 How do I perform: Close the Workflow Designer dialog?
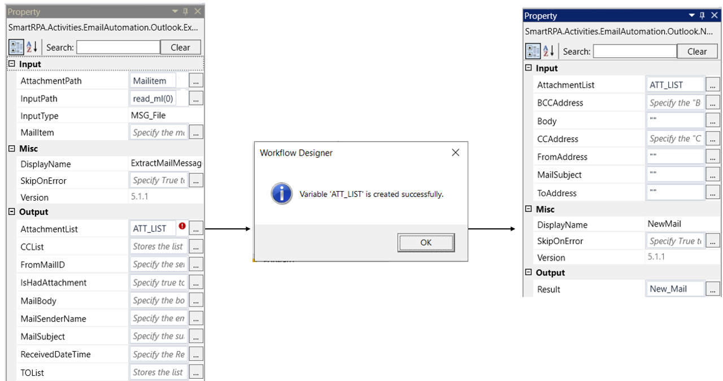tap(455, 153)
